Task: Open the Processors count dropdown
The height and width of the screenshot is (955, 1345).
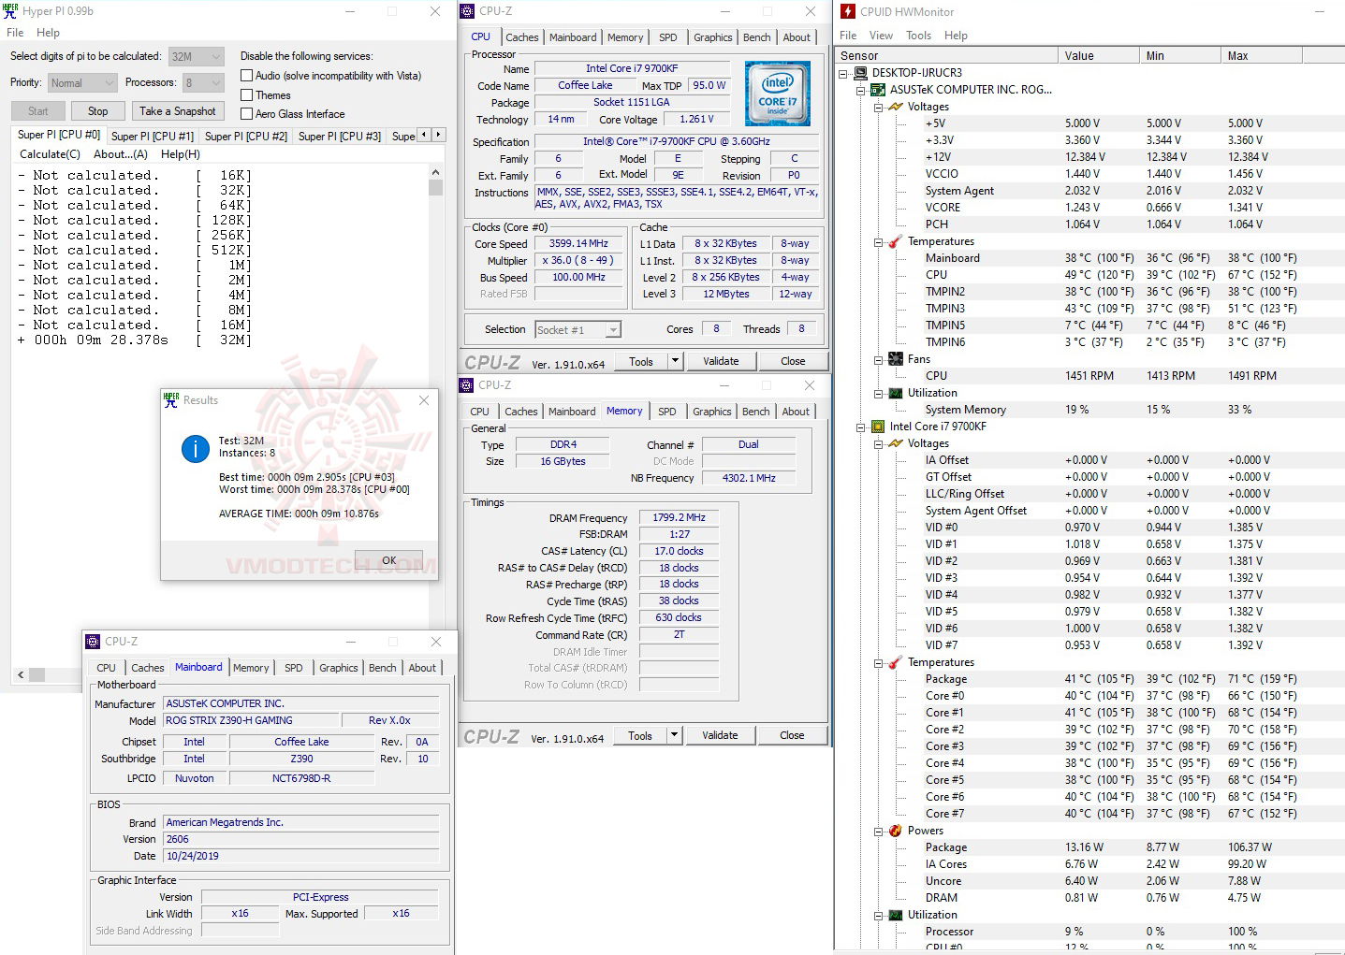Action: click(x=203, y=83)
